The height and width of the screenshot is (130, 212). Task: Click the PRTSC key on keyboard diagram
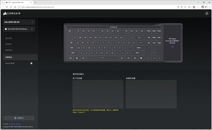coord(149,31)
